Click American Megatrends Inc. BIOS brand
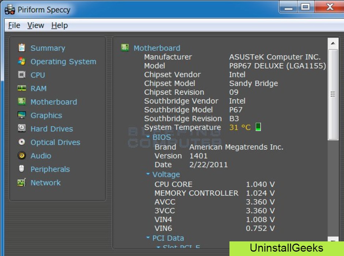The width and height of the screenshot is (344, 256). click(x=236, y=147)
